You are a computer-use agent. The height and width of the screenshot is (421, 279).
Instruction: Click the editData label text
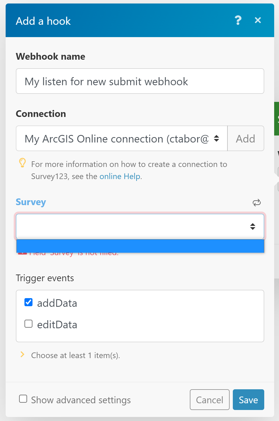57,325
